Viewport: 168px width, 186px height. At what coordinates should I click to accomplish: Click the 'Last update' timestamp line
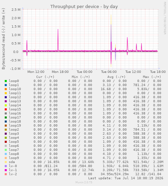click(126, 178)
